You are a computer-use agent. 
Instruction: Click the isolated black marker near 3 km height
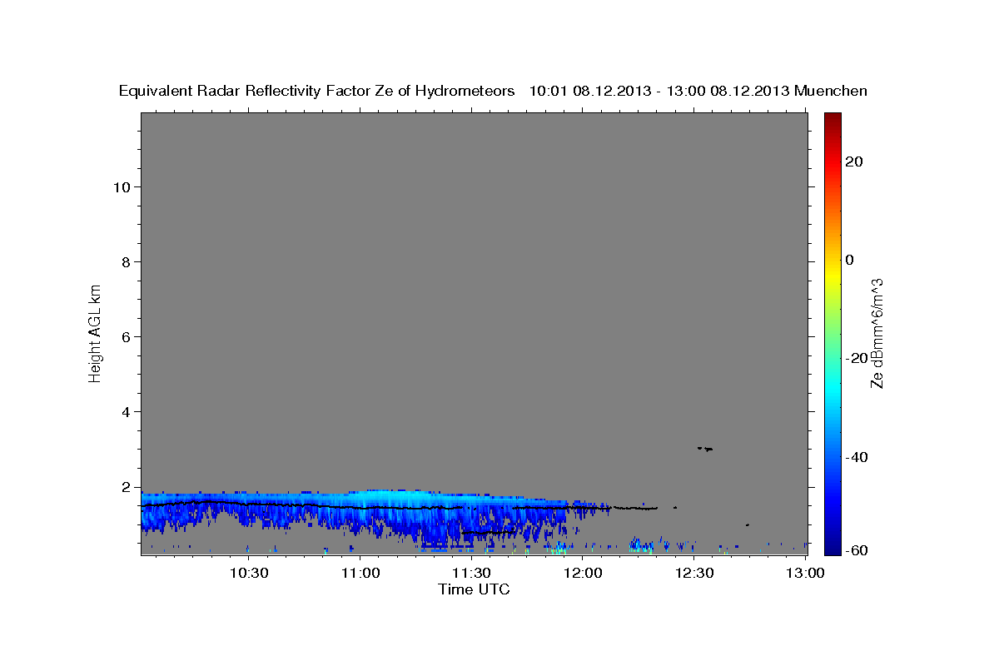point(705,449)
